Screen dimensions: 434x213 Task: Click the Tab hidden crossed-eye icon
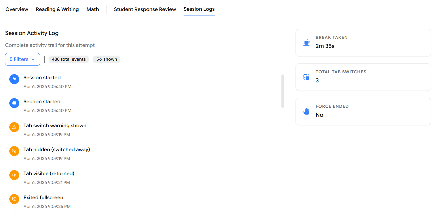coord(14,151)
